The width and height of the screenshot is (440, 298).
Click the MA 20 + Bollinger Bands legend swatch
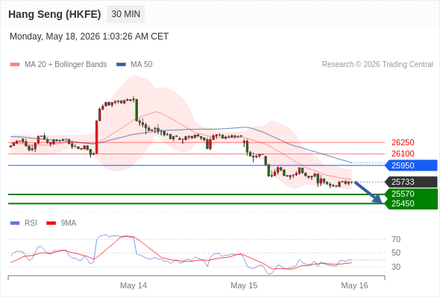pos(15,65)
